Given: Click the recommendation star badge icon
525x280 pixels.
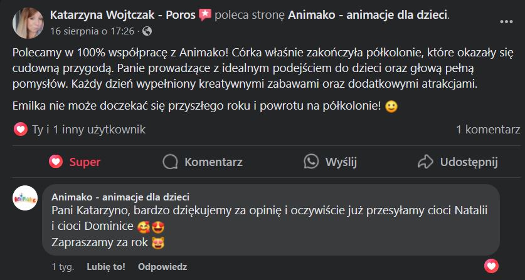Looking at the screenshot, I should coord(204,14).
